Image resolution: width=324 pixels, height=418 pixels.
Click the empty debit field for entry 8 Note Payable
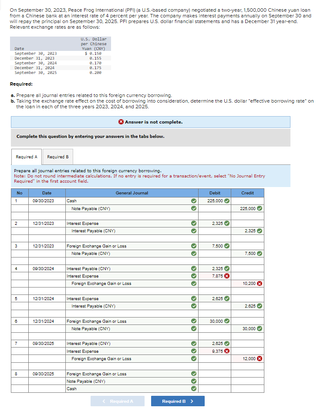[x=215, y=381]
